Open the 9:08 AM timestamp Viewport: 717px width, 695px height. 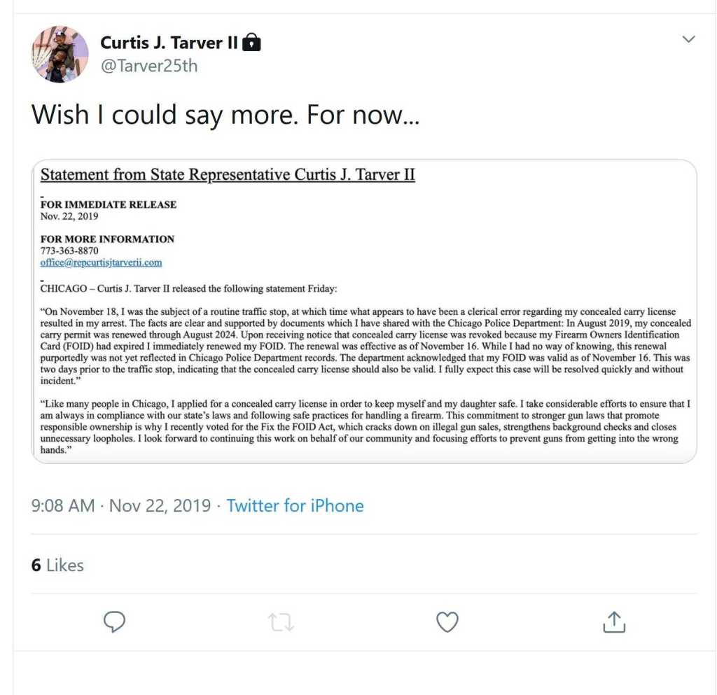click(63, 506)
